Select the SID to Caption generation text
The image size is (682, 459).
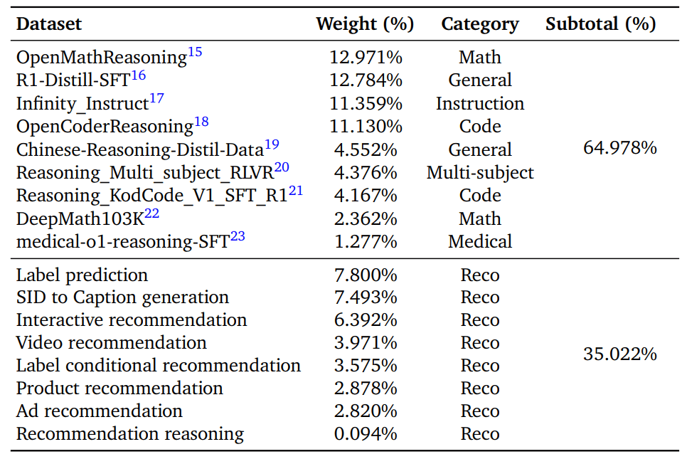pos(122,297)
